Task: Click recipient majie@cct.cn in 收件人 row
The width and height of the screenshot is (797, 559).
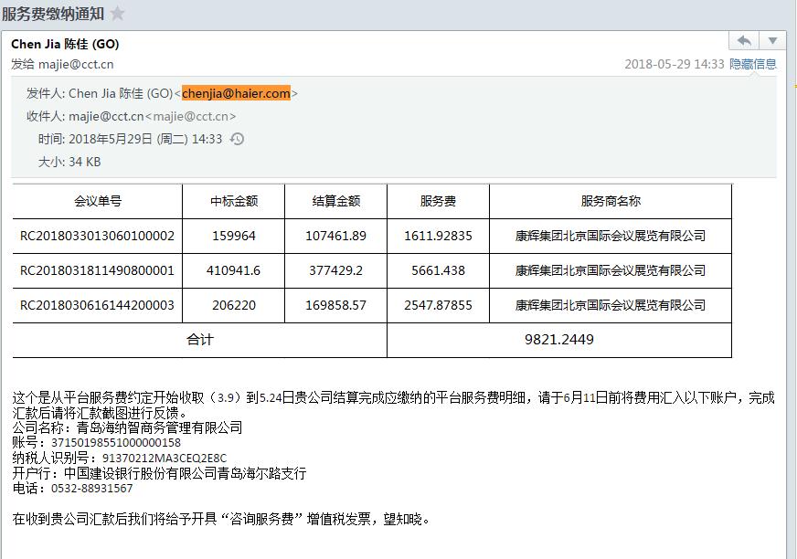Action: 106,116
